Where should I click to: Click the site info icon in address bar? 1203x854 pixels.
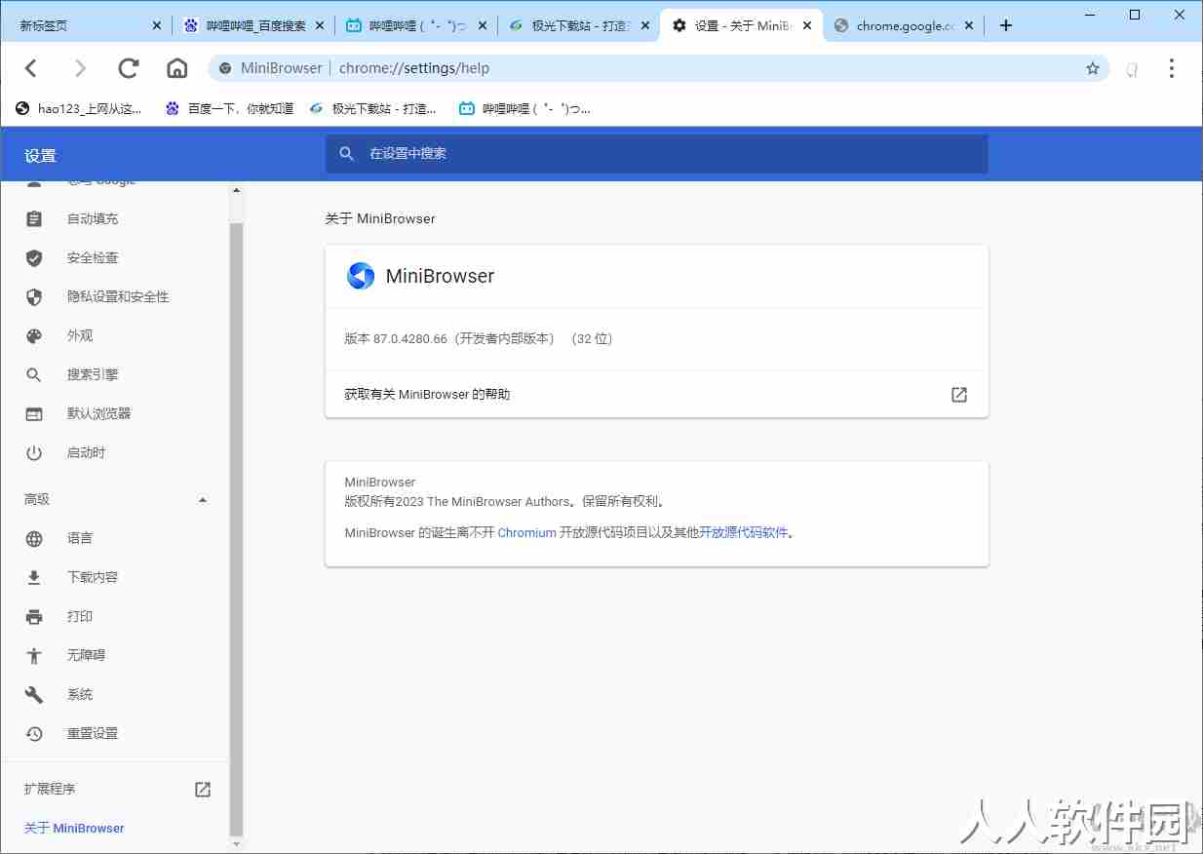(x=225, y=68)
